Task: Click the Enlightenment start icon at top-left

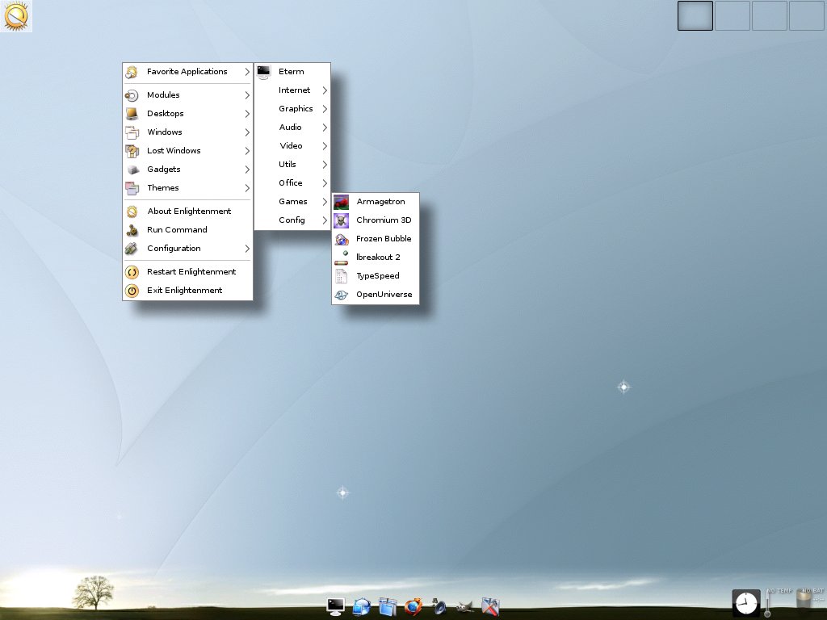Action: coord(16,16)
